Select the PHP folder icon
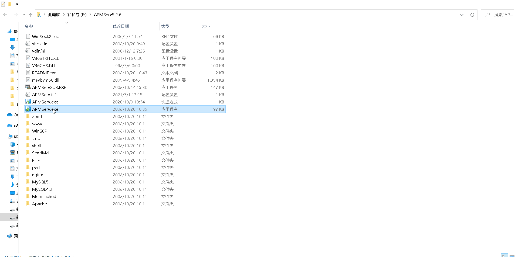515x257 pixels. point(28,160)
